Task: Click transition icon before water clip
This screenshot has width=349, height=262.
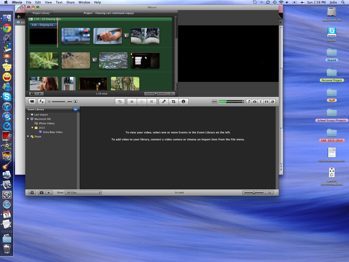Action: click(94, 60)
